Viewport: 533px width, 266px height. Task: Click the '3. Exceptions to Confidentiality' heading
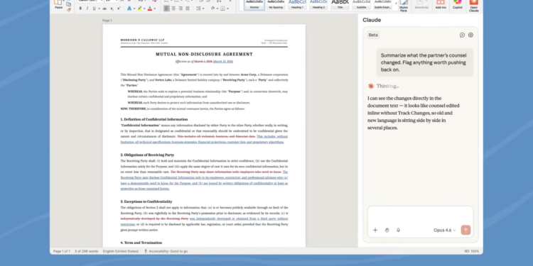coord(146,201)
